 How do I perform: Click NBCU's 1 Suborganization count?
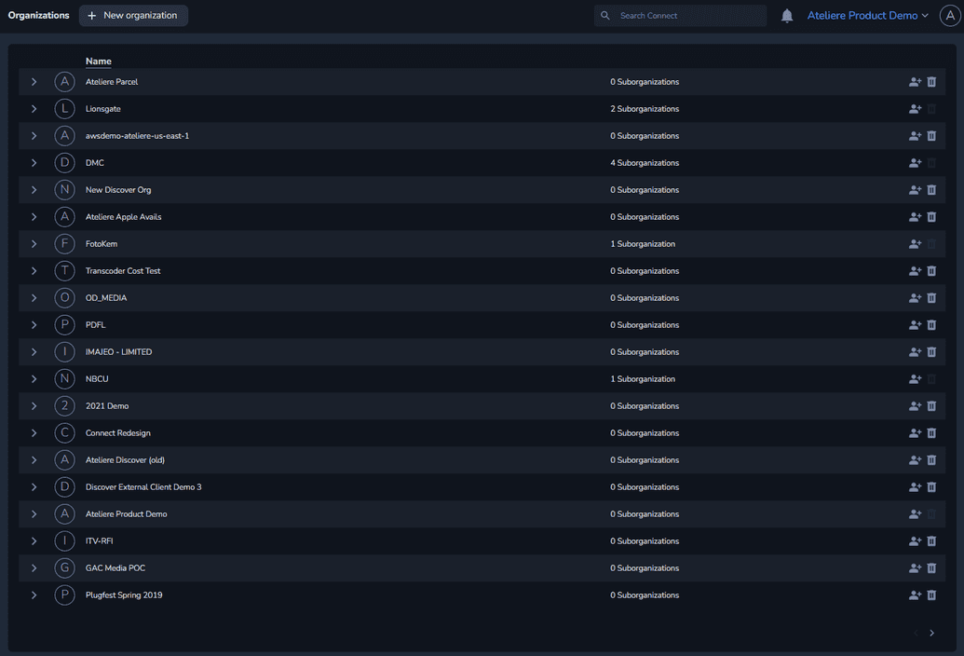[x=643, y=379]
